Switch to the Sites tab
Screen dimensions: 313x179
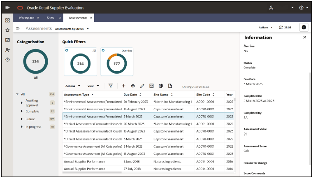(x=50, y=18)
